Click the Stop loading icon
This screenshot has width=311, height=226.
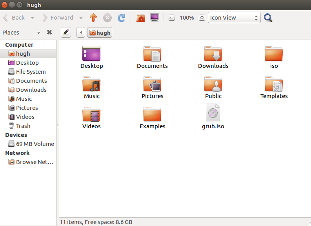[107, 18]
